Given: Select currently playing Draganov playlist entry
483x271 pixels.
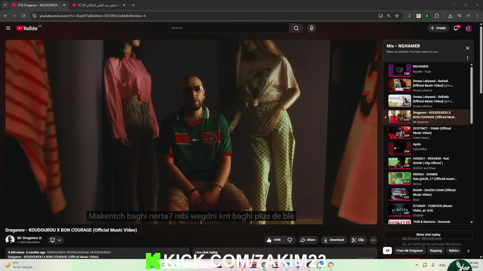Looking at the screenshot, I should (426, 117).
